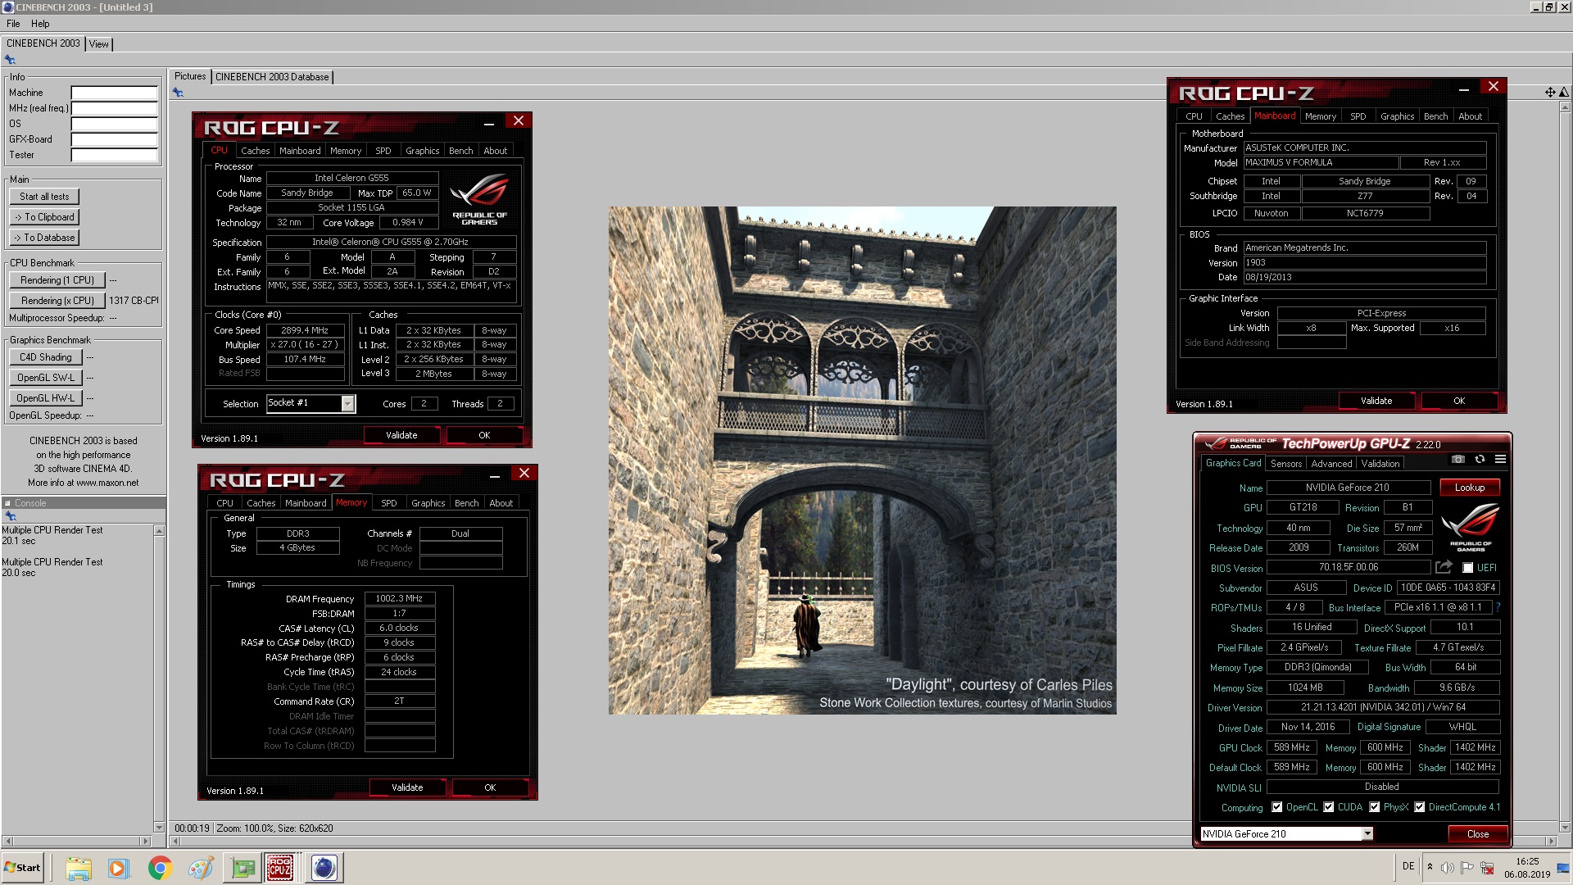Open Google Chrome from the taskbar
1573x885 pixels.
160,868
